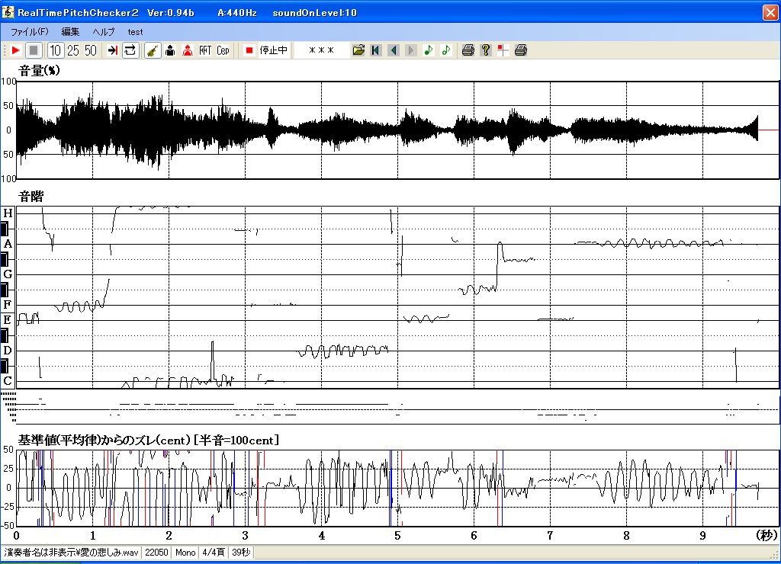Open a file with the folder icon
781x564 pixels.
358,50
